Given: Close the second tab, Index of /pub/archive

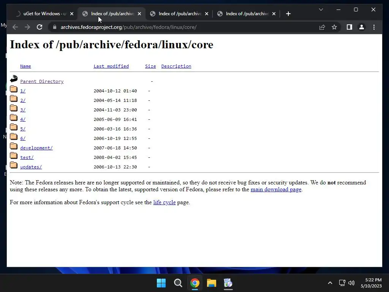Looking at the screenshot, I should 139,14.
